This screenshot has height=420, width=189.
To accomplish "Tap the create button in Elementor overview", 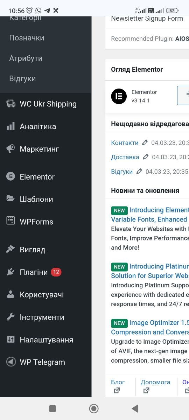I will [183, 95].
